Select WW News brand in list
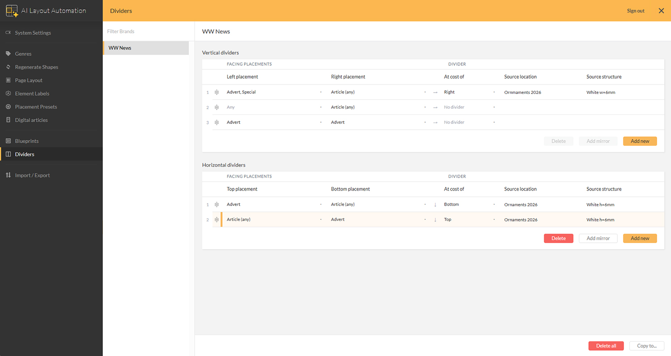Screen dimensions: 671x356 click(146, 48)
